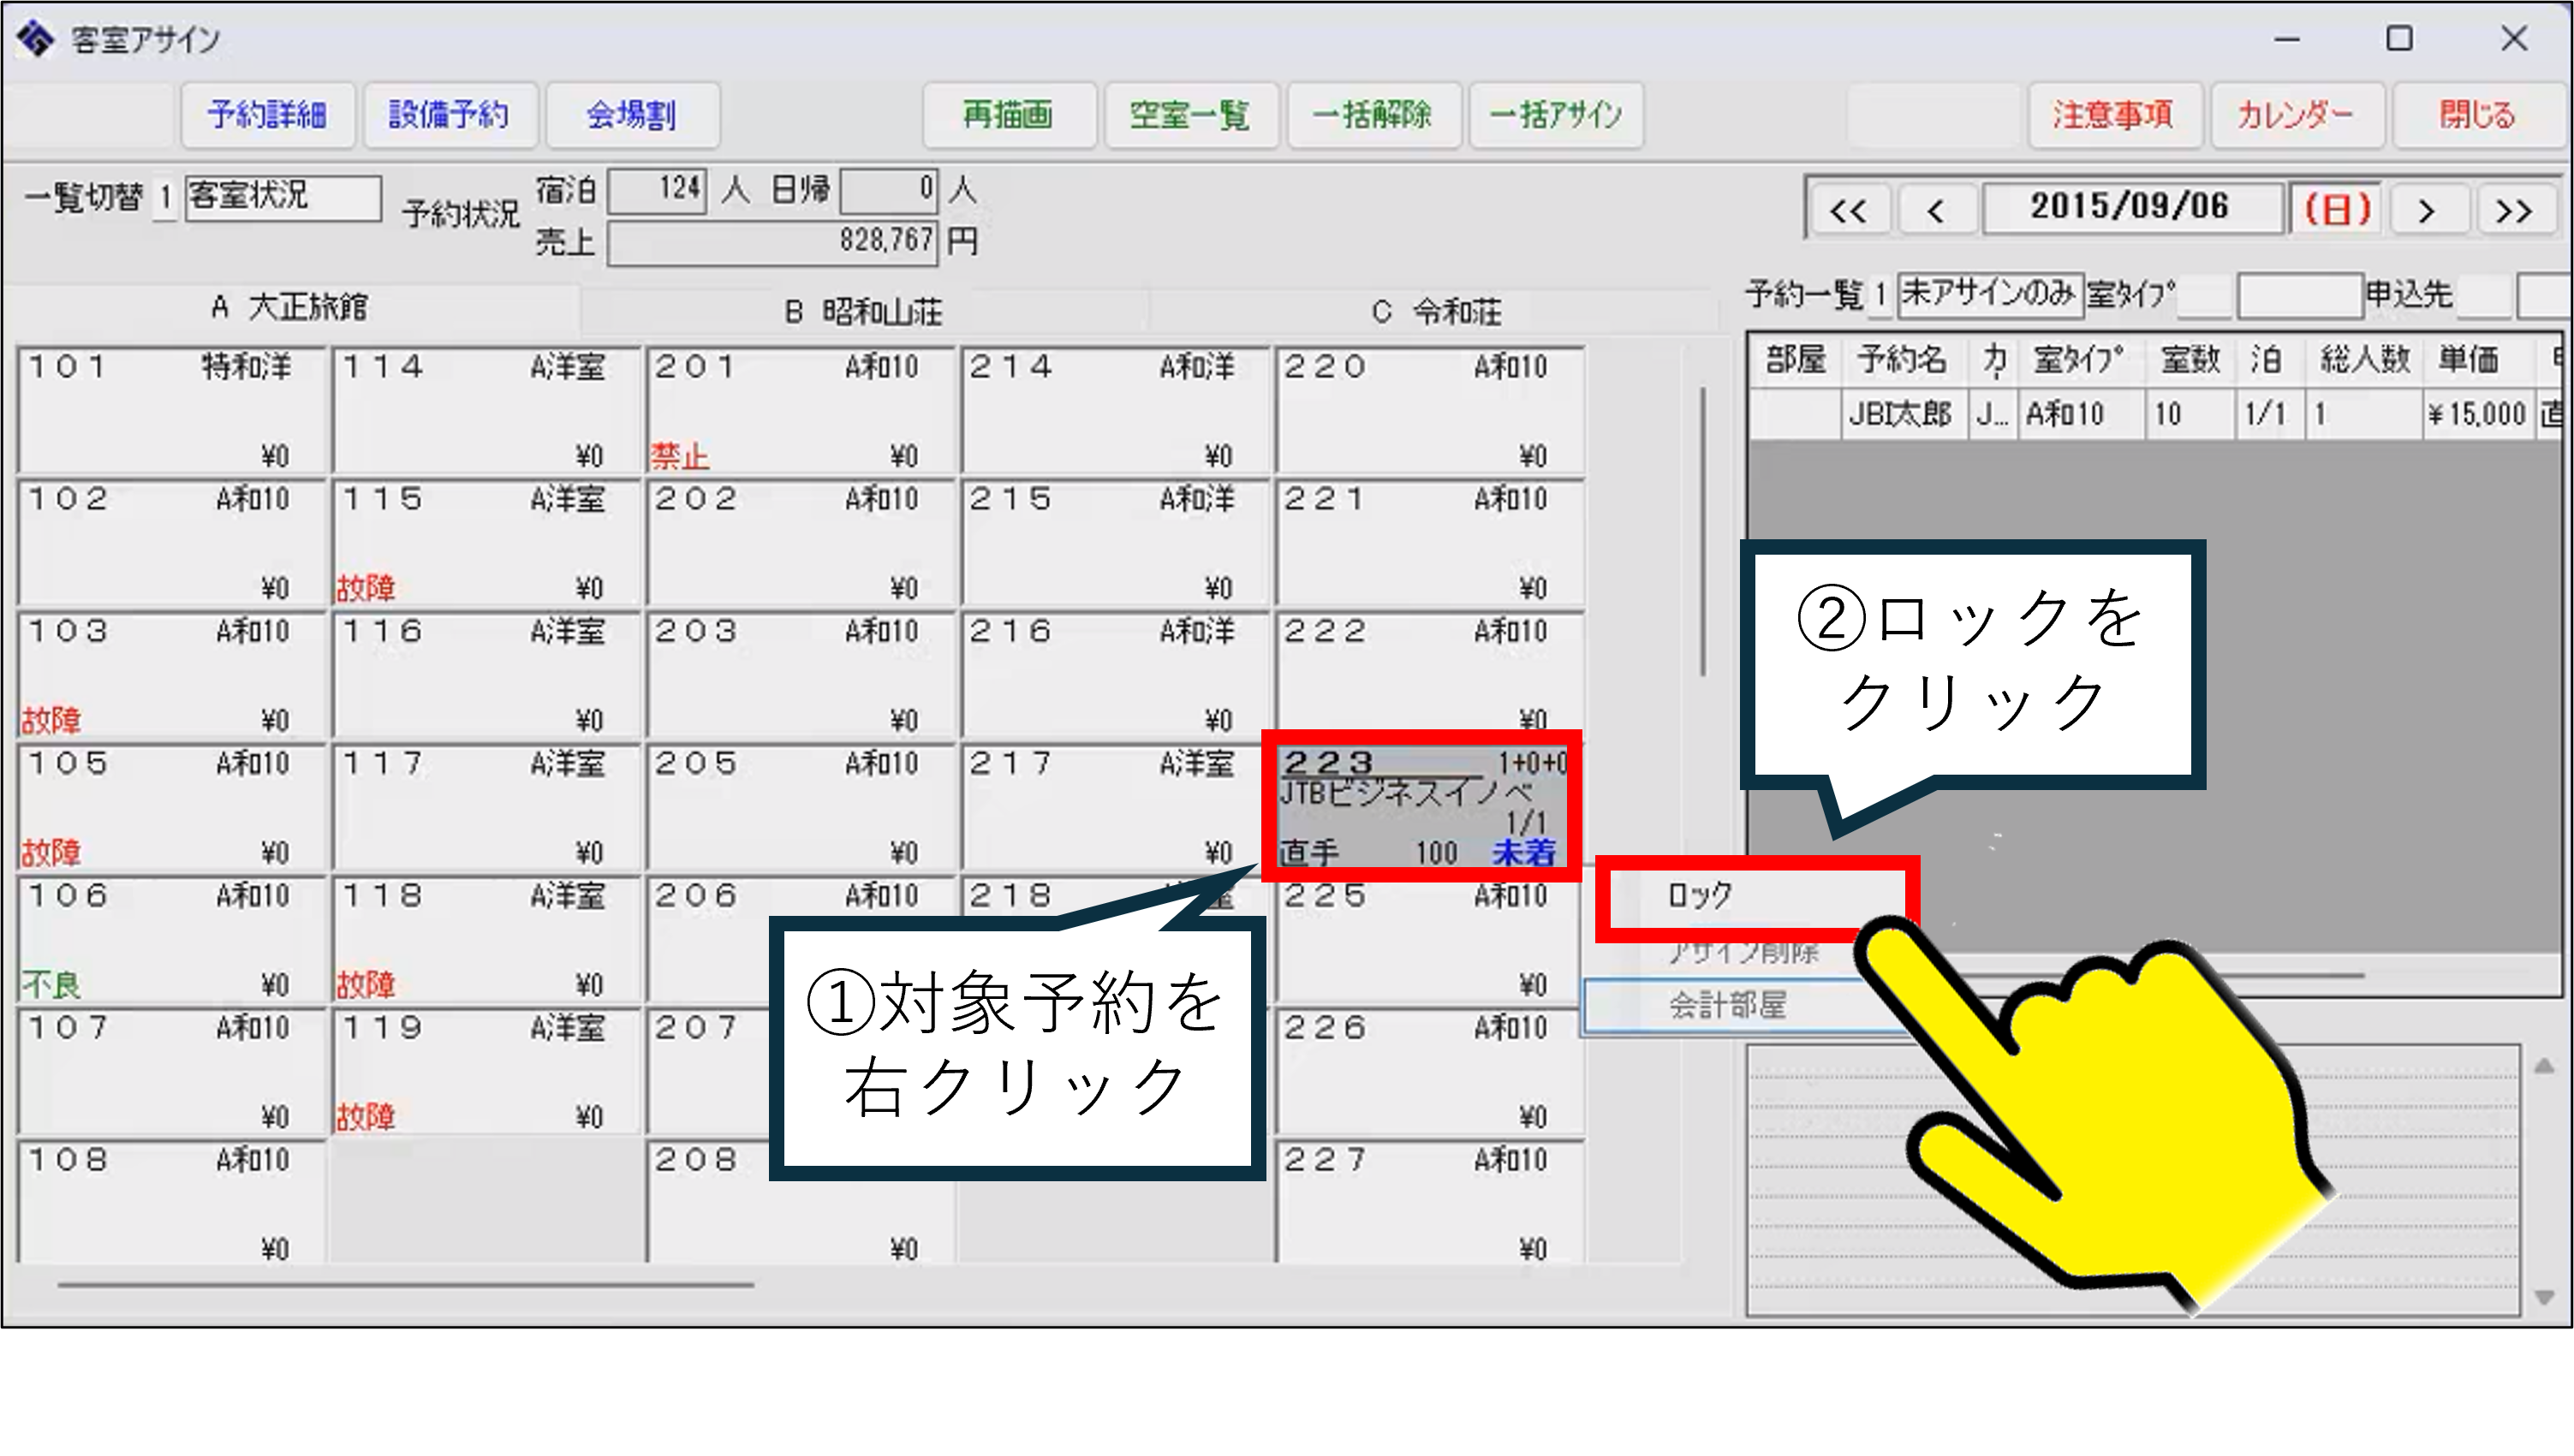
Task: Select the JBI太郎 reservation row
Action: (x=1901, y=414)
